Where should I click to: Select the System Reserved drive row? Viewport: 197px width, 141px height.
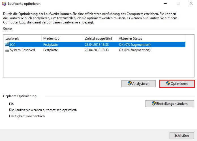point(95,50)
